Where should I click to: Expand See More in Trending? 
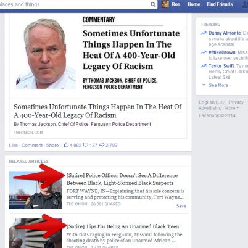click(218, 85)
